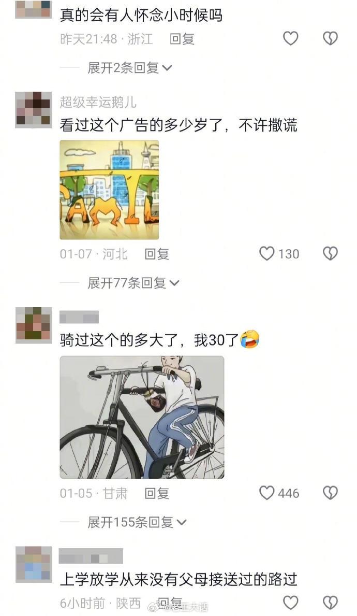The image size is (357, 616).
Task: Open username 超级幸运鹅儿 profile
Action: pyautogui.click(x=98, y=102)
